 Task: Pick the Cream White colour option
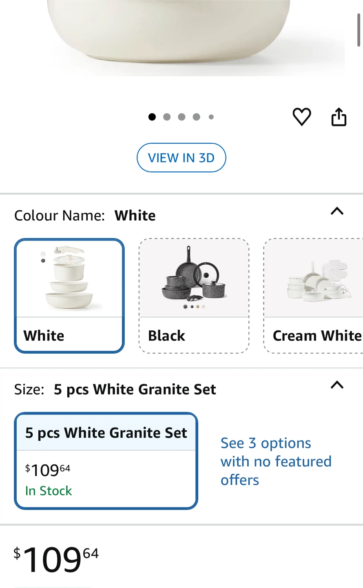pos(313,296)
